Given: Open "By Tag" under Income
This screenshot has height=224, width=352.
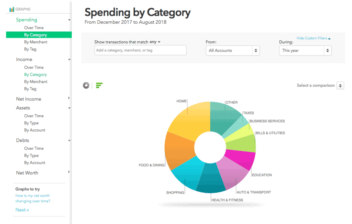Looking at the screenshot, I should (31, 88).
